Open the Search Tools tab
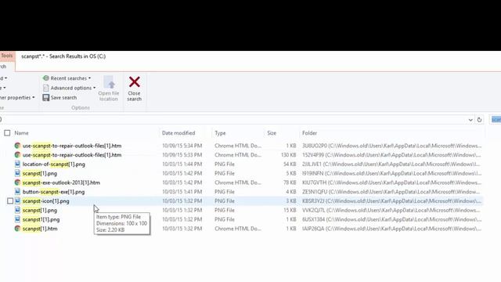 click(x=7, y=56)
